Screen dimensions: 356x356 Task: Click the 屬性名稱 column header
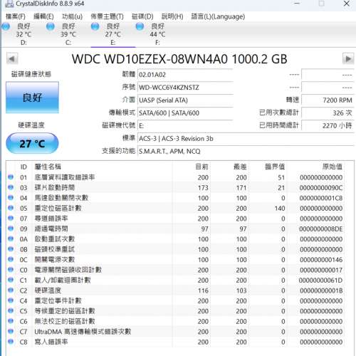[48, 167]
